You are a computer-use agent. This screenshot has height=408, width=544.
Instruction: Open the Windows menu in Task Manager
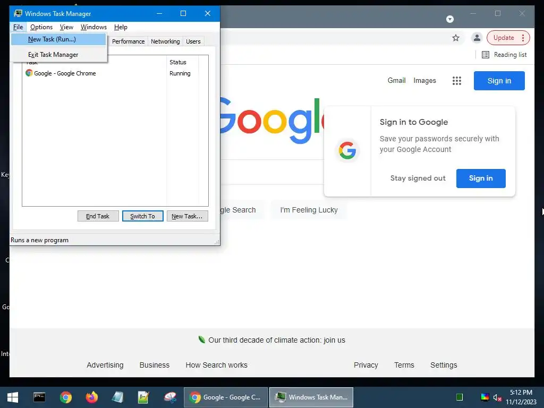pyautogui.click(x=93, y=27)
